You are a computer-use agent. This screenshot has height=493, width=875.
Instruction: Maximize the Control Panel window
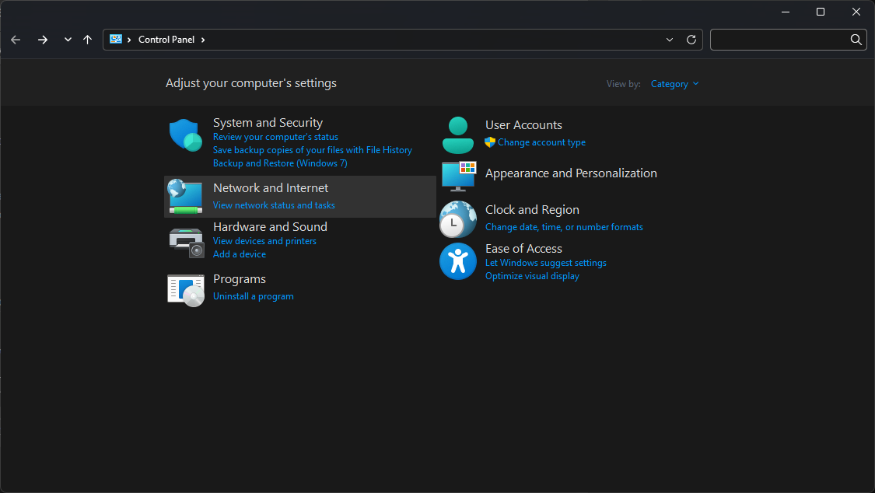coord(821,12)
